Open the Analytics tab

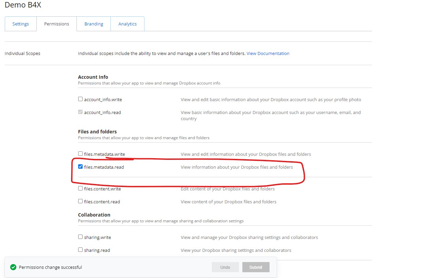(x=127, y=24)
